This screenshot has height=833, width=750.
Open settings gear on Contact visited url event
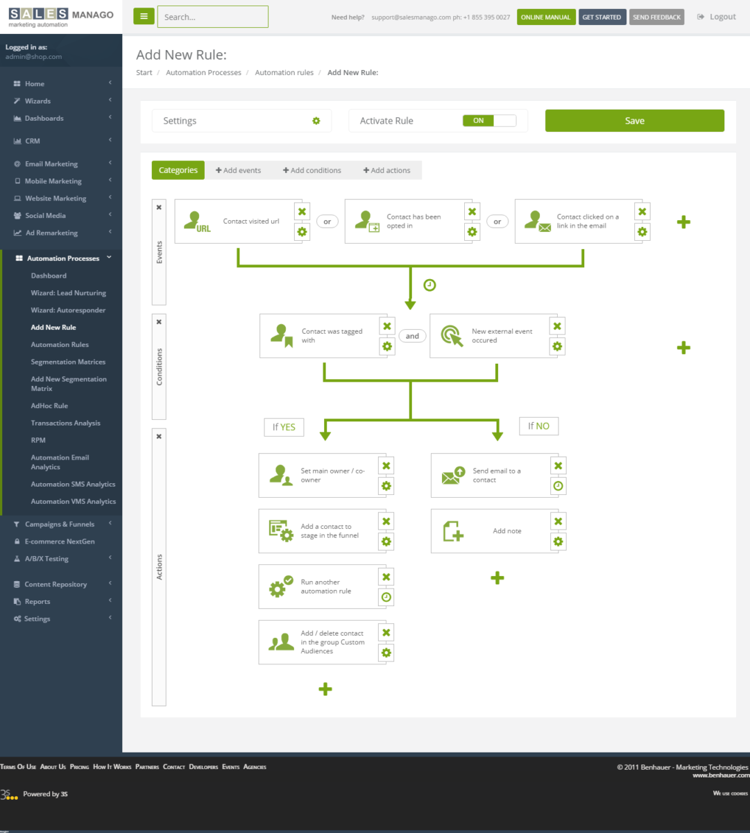[302, 232]
